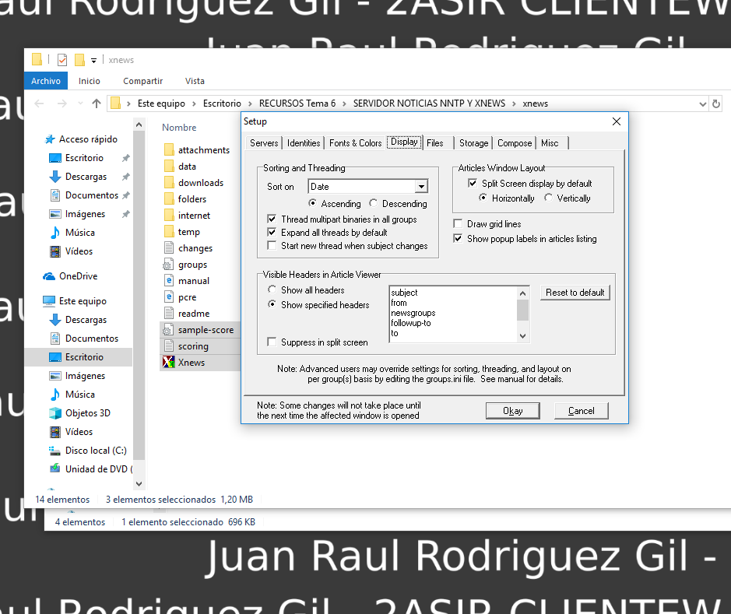Expand chevron after Este equipo in breadcrumb
The height and width of the screenshot is (614, 731).
click(194, 104)
